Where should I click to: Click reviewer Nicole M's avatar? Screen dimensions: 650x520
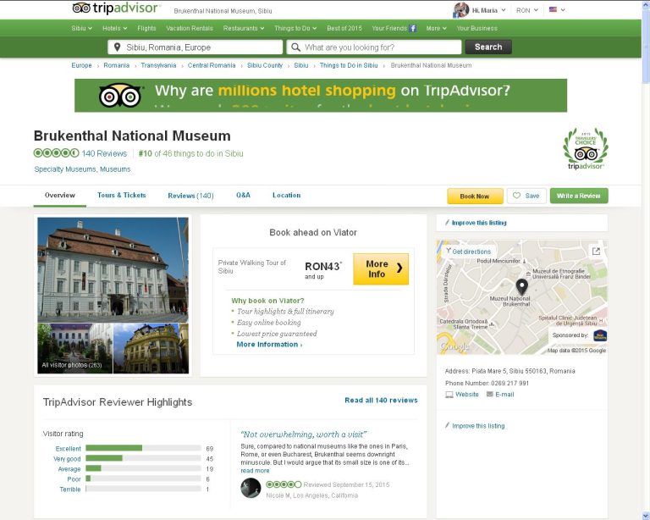coord(251,488)
